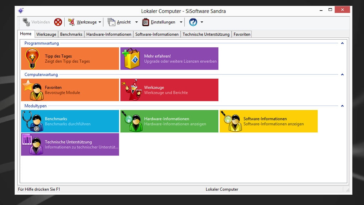
Task: Open the Benchmarks tab
Action: click(71, 35)
